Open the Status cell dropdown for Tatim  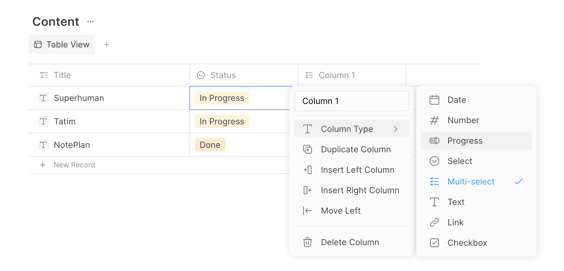(x=222, y=121)
